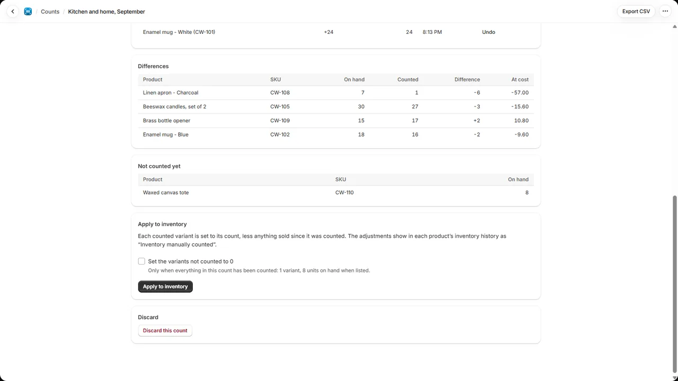Click the Difference column header
Image resolution: width=678 pixels, height=381 pixels.
(x=467, y=79)
